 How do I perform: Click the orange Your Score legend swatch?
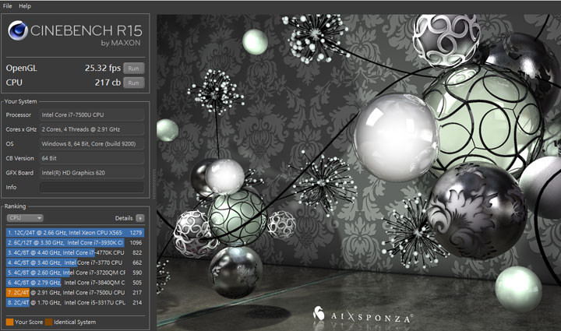tap(9, 320)
